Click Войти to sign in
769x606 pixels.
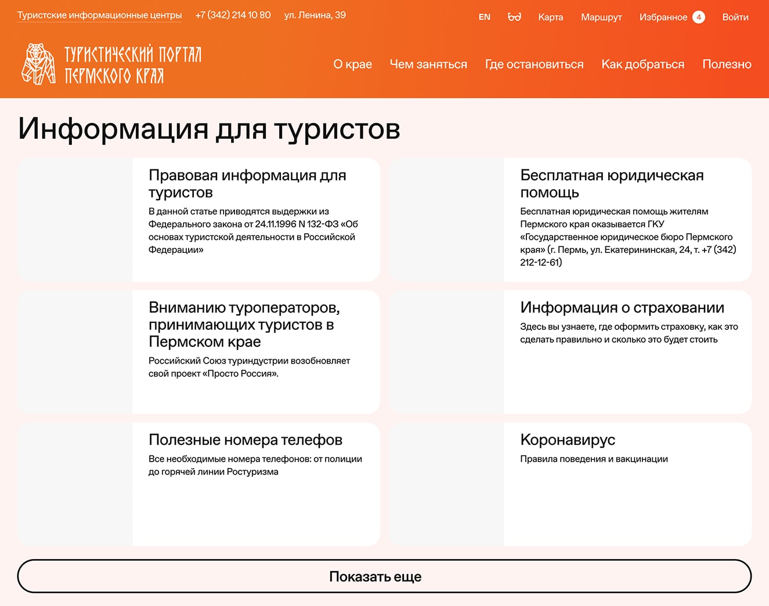[x=735, y=17]
